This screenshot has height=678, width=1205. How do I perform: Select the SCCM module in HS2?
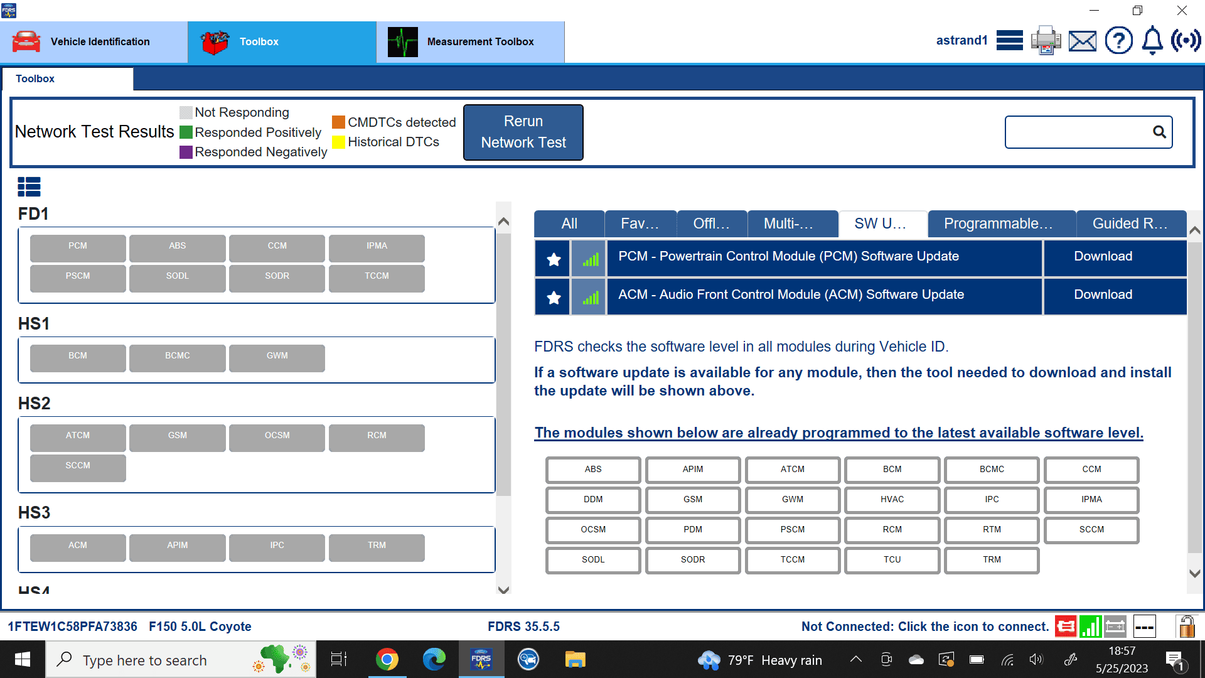pos(78,468)
